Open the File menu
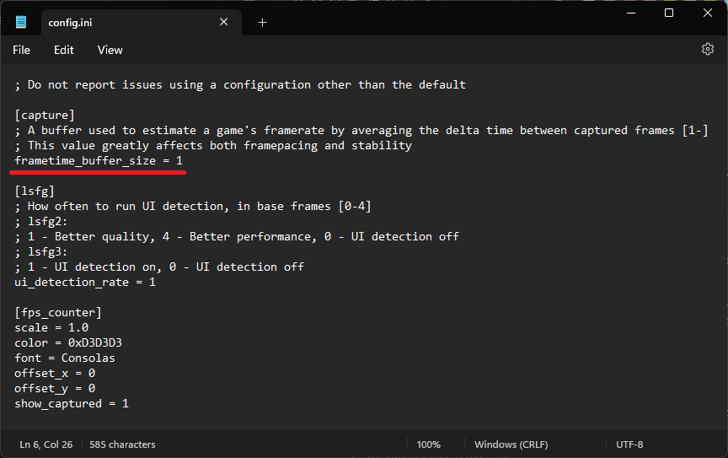 21,50
